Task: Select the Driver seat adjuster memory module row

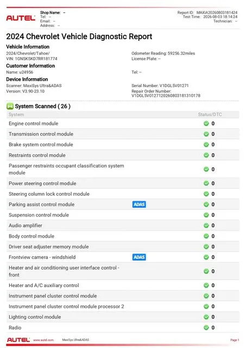Action: (x=123, y=246)
